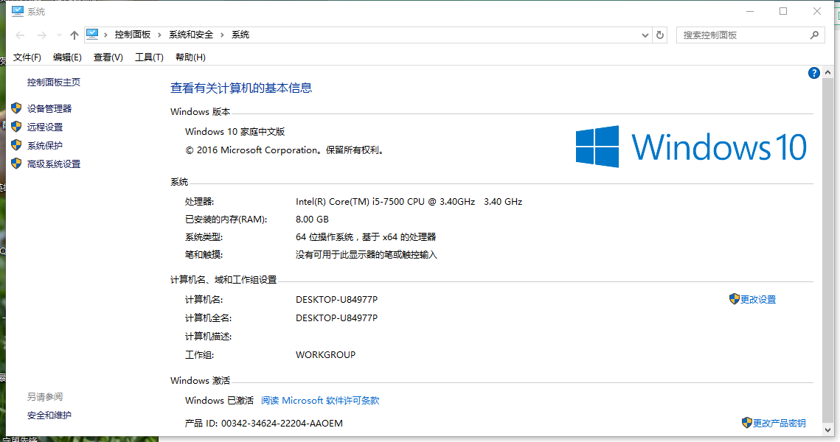Open the 工具(T) menu

[149, 57]
